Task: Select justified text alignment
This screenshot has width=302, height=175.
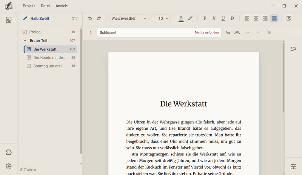Action: [x=274, y=18]
